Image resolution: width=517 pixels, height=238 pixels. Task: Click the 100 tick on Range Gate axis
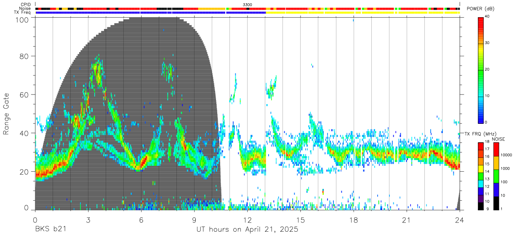tap(22, 19)
